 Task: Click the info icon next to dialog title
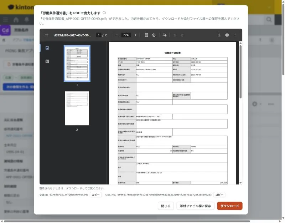tap(104, 13)
